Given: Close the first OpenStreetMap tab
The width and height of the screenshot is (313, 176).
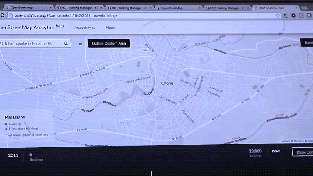Looking at the screenshot, I should coord(50,8).
